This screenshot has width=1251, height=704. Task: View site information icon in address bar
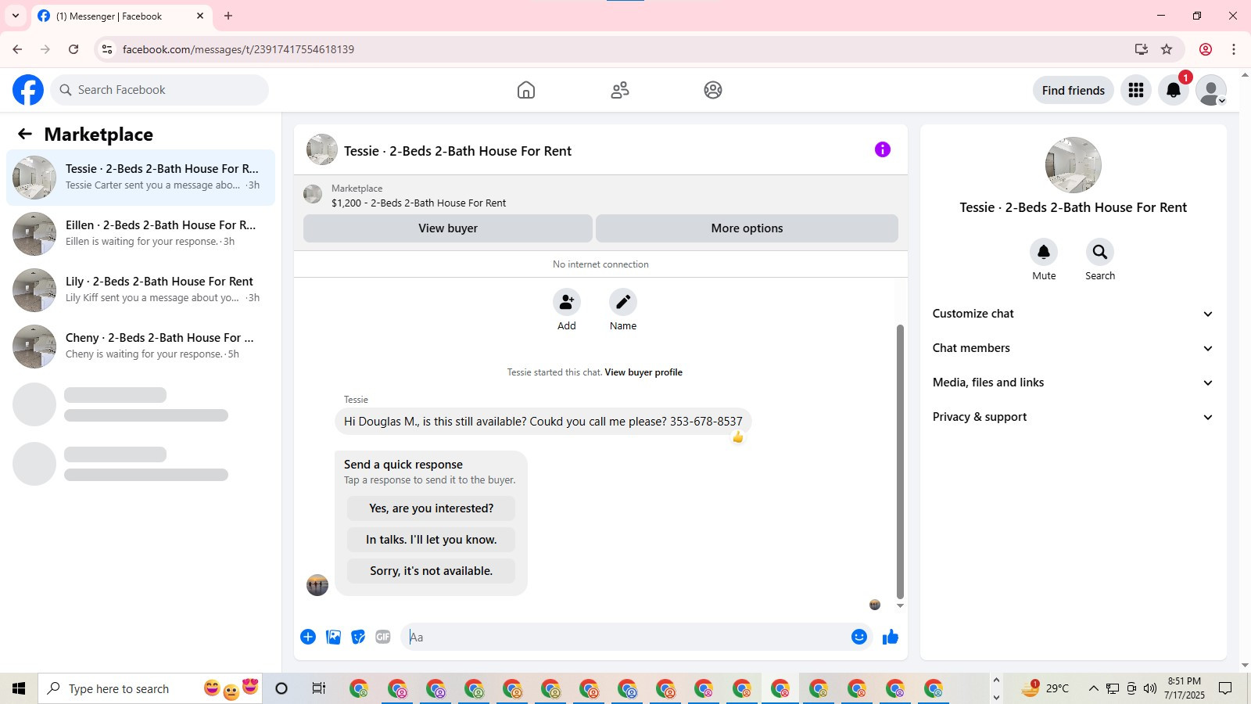coord(107,49)
